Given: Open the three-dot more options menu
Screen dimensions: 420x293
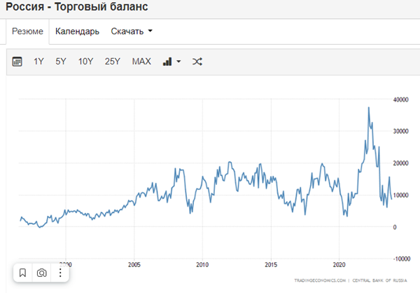Looking at the screenshot, I should [x=60, y=273].
